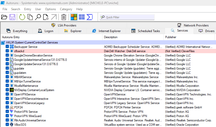
Task: Click the Copy toolbar icon
Action: click(30, 17)
